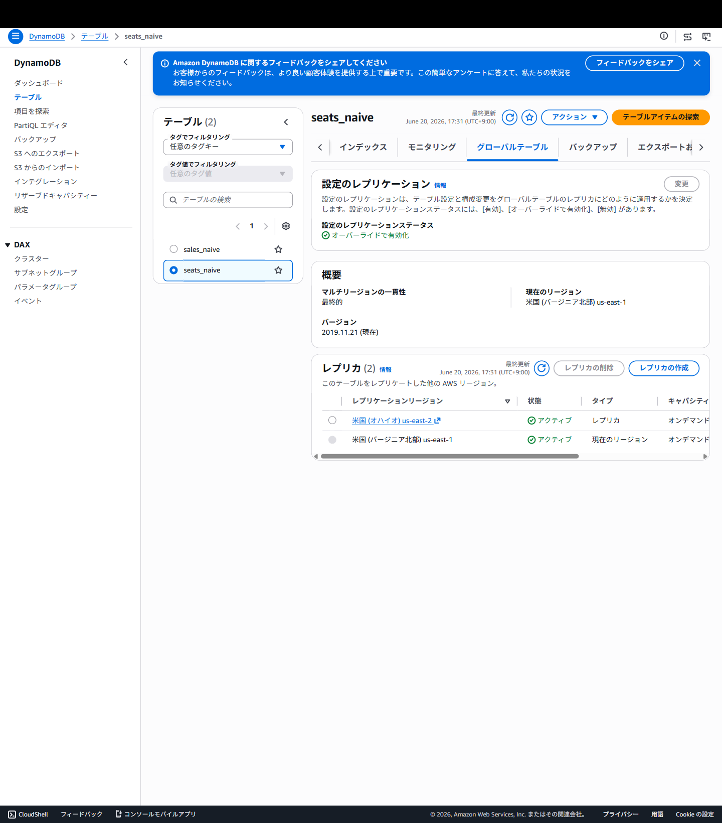This screenshot has height=823, width=722.
Task: Go to next page of tables
Action: [x=266, y=226]
